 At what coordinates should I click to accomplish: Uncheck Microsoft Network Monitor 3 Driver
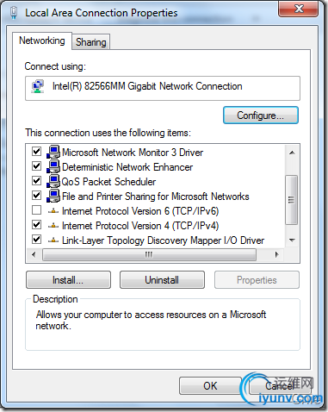click(x=36, y=152)
